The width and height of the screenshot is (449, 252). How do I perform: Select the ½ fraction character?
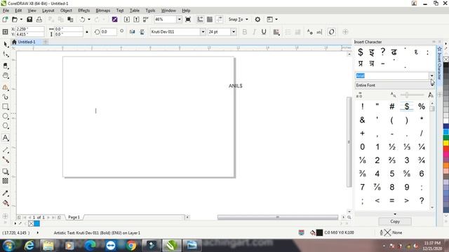pyautogui.click(x=391, y=147)
